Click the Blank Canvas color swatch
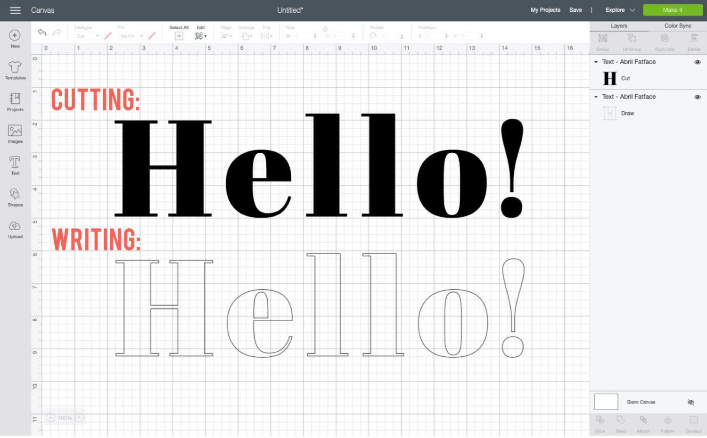 (x=606, y=402)
